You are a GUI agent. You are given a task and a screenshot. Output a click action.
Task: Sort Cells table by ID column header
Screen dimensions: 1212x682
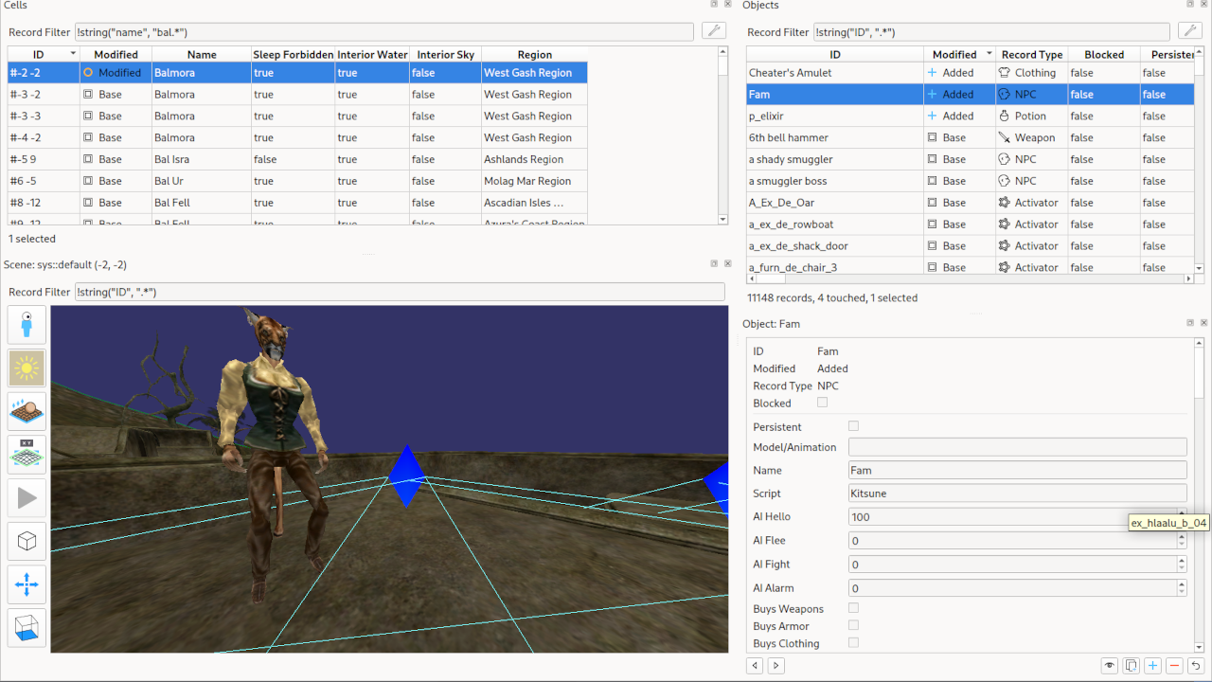(x=44, y=54)
